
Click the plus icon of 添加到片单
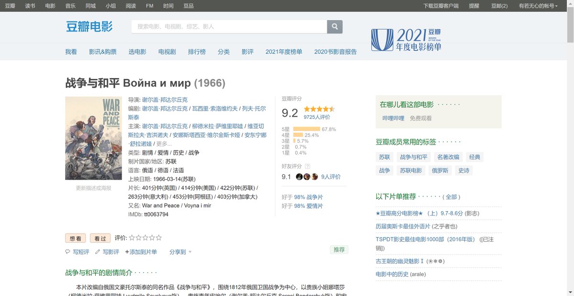coord(127,251)
